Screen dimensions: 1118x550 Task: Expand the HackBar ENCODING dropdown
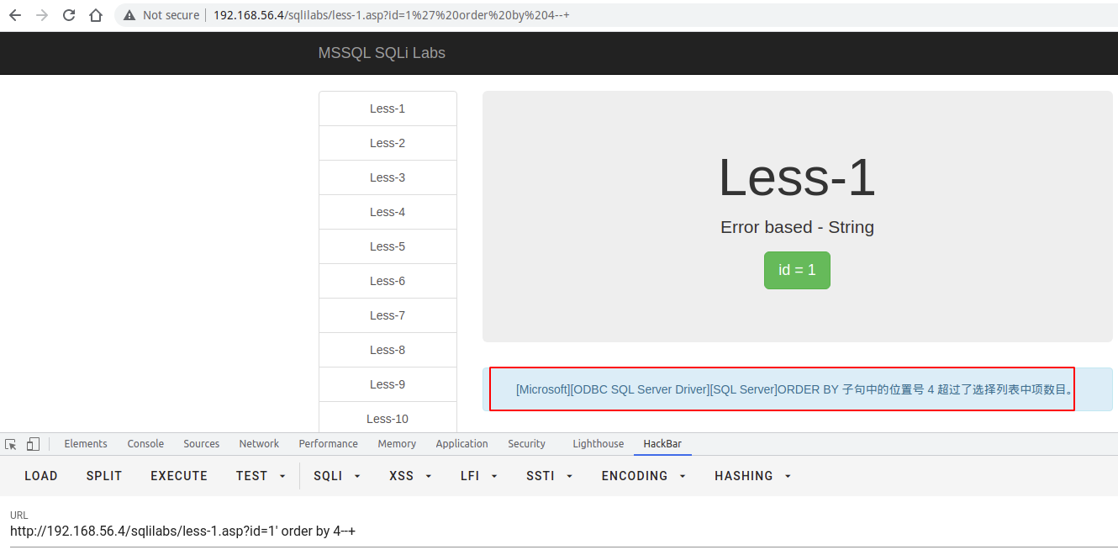[644, 476]
